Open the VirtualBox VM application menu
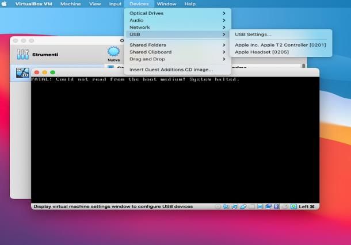Image resolution: width=351 pixels, height=245 pixels. click(33, 4)
